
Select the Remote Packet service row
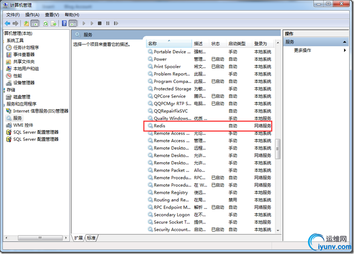pyautogui.click(x=209, y=170)
